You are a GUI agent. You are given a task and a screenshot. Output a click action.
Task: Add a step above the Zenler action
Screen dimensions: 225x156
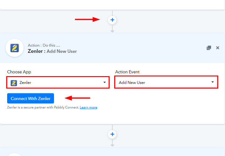tap(112, 20)
